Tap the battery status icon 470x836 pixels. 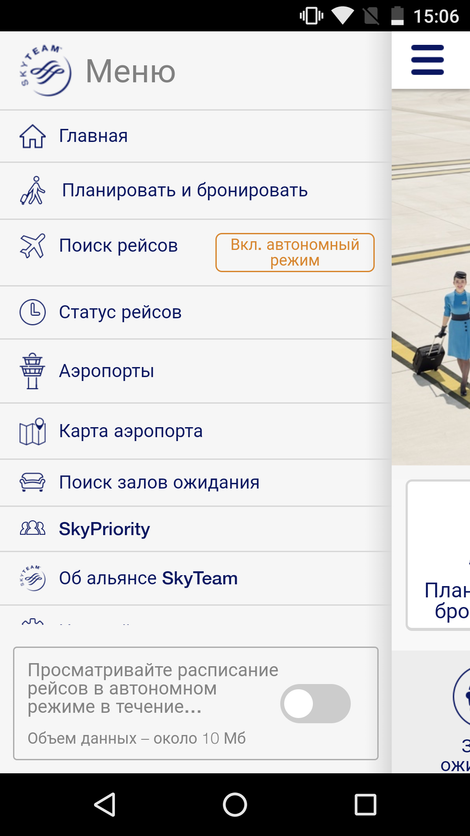(x=397, y=16)
